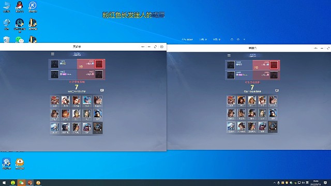
Task: Open dark blue circular app shortcut on desktop
Action: tap(20, 25)
